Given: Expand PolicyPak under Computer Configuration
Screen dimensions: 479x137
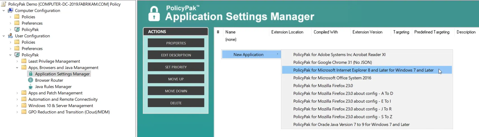Looking at the screenshot, I should click(10, 30).
